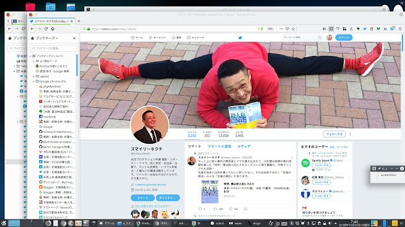The image size is (405, 227).
Task: Show site information icon in address bar
Action: 84,29
